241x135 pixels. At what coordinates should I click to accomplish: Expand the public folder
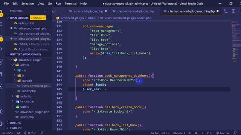pos(12,106)
